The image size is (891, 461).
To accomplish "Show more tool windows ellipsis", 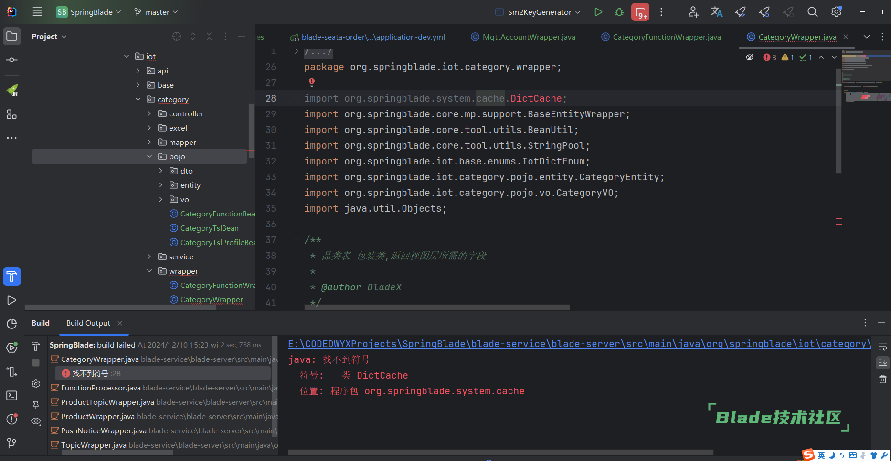I will click(x=12, y=138).
